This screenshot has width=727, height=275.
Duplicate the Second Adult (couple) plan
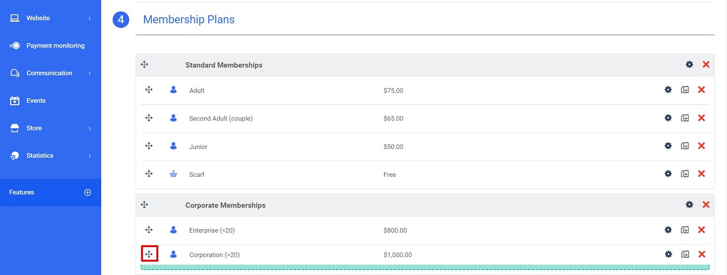pyautogui.click(x=685, y=118)
